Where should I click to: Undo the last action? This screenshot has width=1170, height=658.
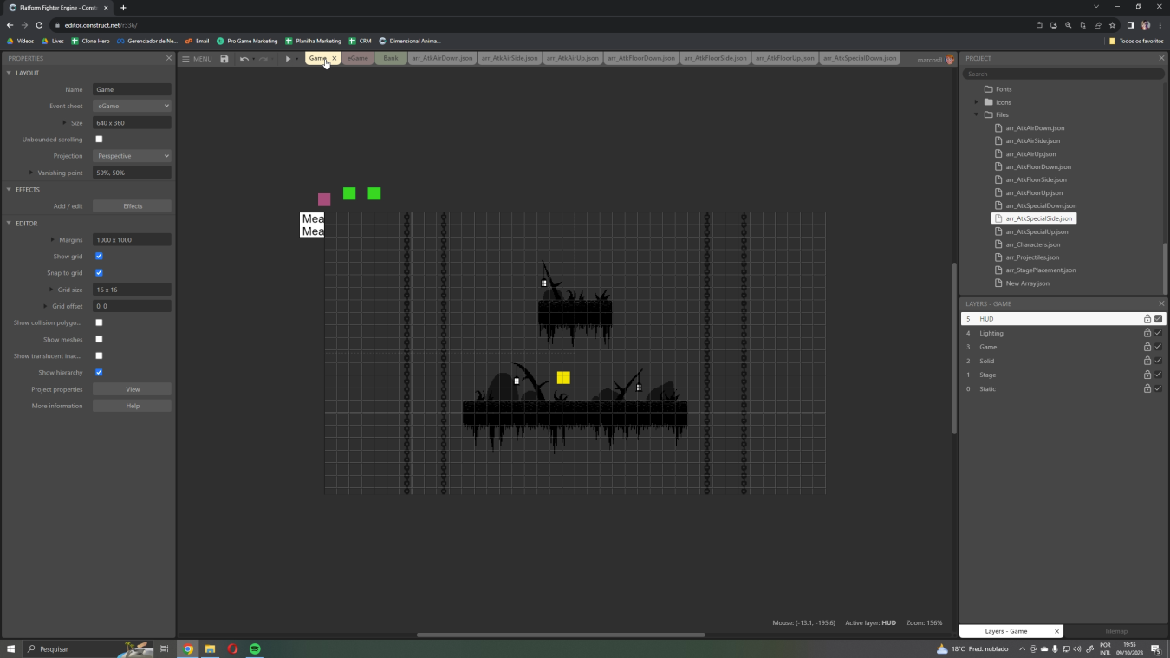244,58
